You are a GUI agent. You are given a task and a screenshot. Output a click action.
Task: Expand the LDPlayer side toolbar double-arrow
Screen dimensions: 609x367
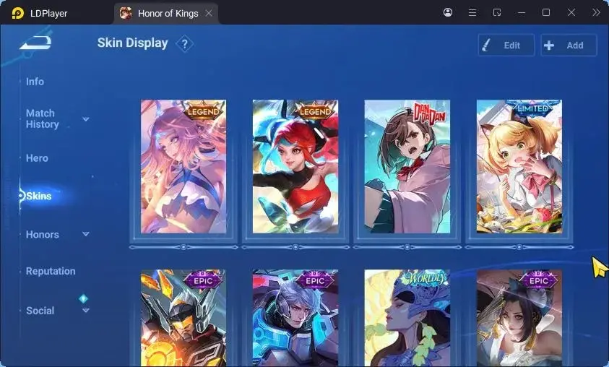596,12
